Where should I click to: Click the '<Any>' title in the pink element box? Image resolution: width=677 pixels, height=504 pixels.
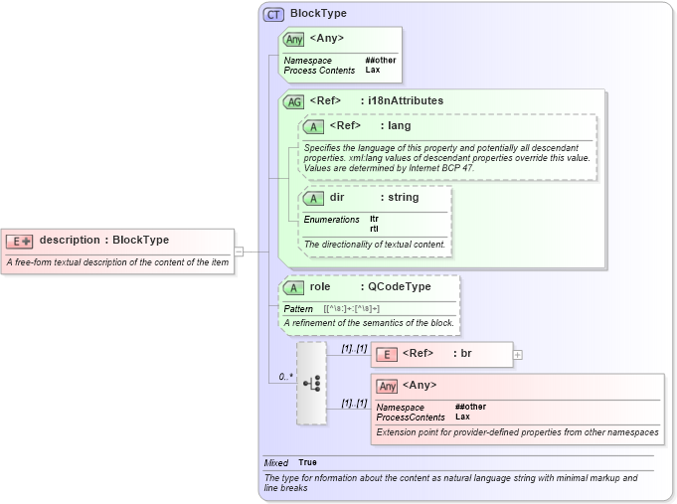[x=420, y=385]
